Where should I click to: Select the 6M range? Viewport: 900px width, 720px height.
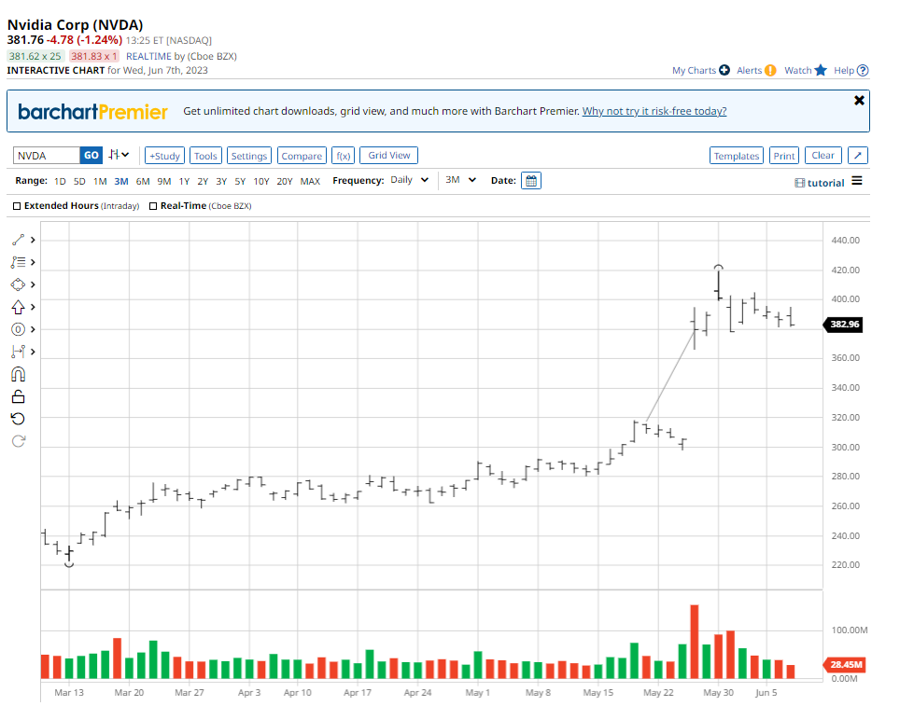click(143, 181)
